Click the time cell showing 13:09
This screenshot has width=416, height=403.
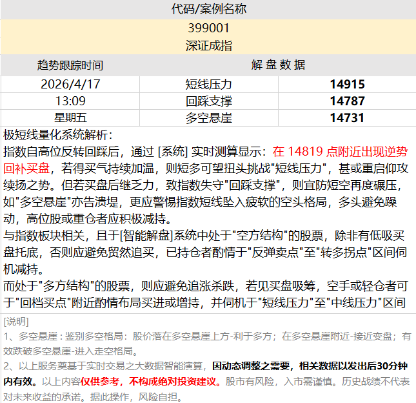pos(70,101)
